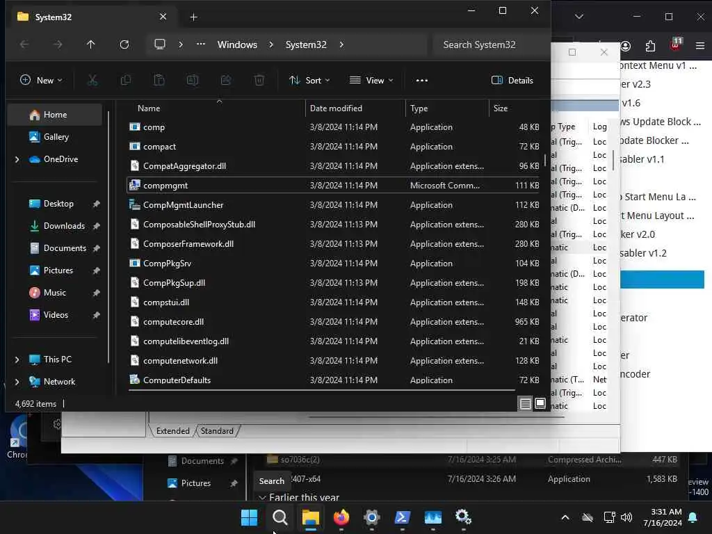
Task: Open PowerShell from the taskbar
Action: [403, 517]
